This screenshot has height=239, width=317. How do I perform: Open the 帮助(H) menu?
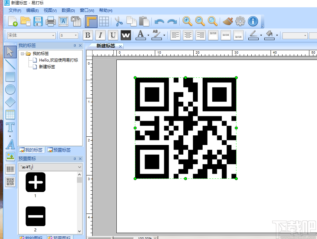coord(105,11)
